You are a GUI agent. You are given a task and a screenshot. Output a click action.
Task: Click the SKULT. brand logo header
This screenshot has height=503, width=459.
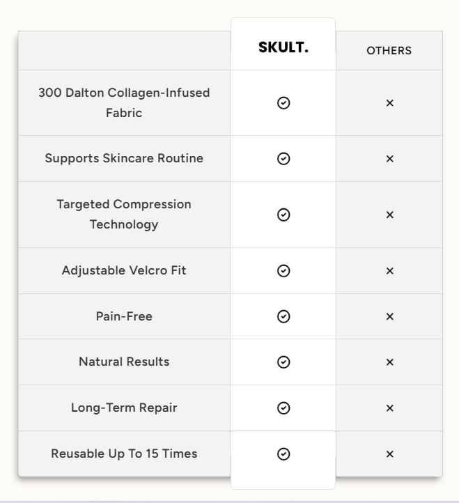pyautogui.click(x=283, y=47)
